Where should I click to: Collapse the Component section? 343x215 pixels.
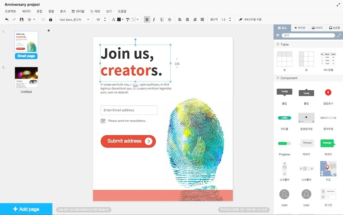click(278, 78)
